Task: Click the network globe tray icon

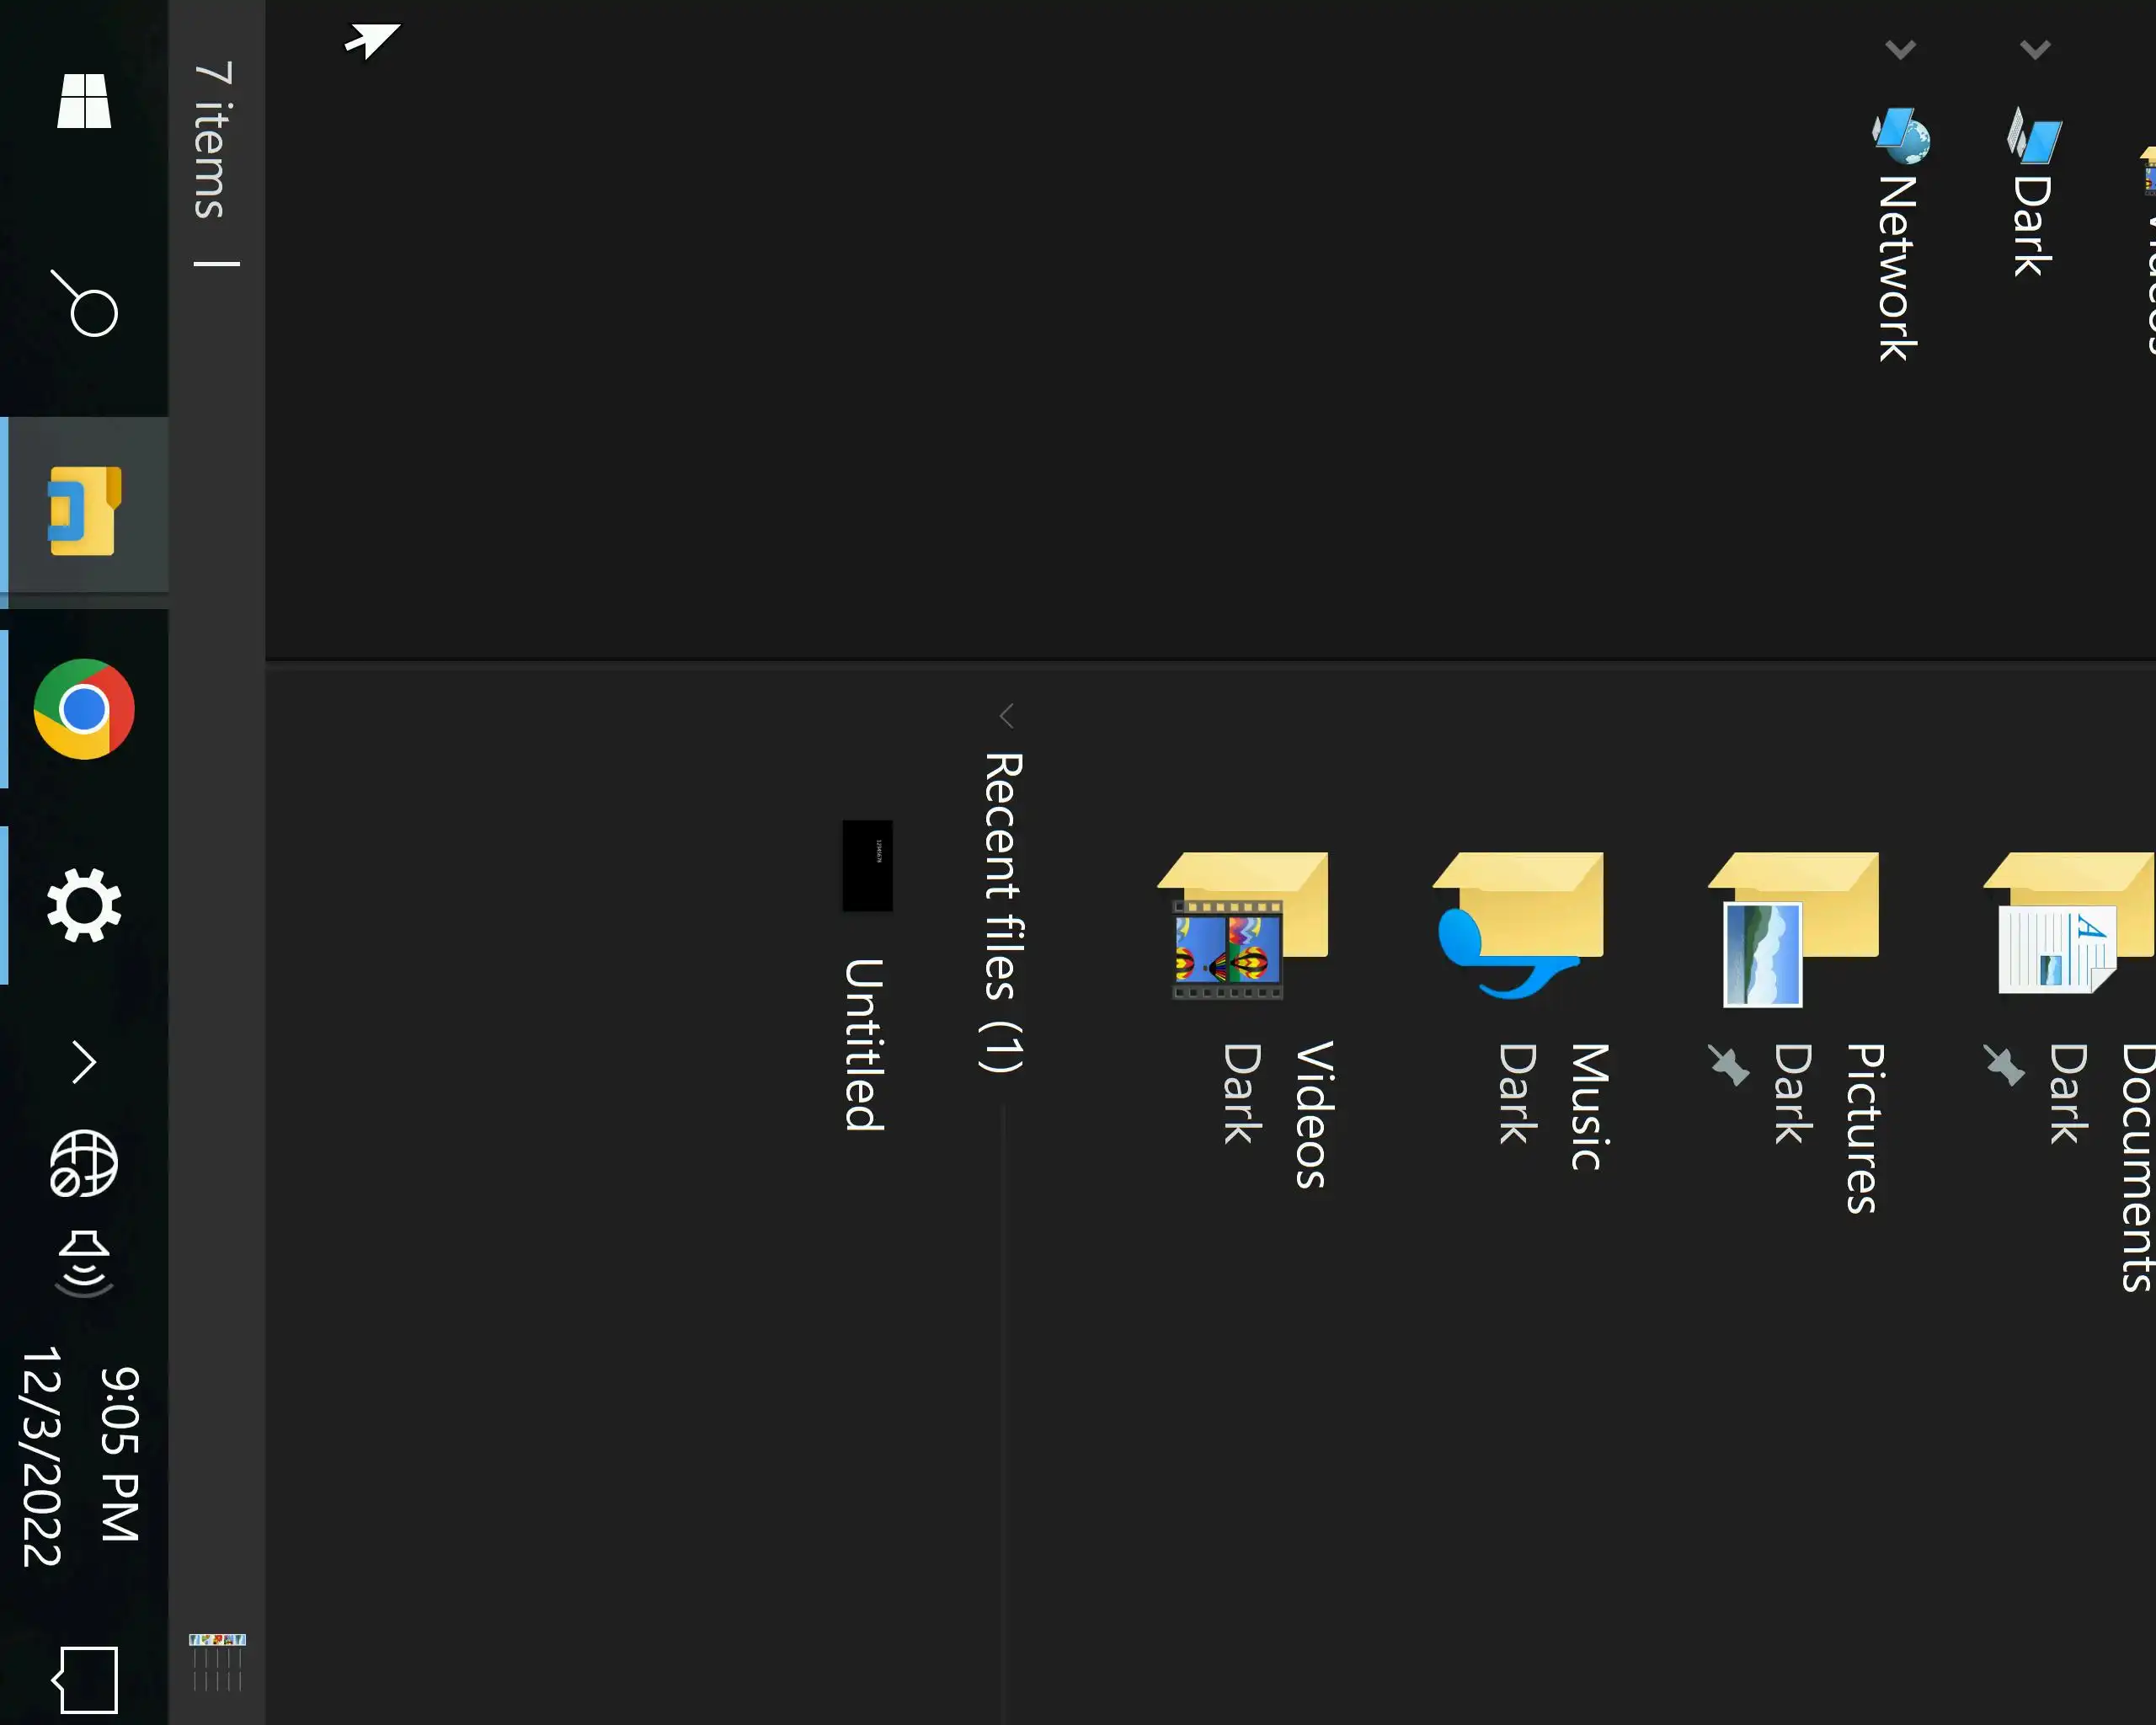Action: pos(84,1163)
